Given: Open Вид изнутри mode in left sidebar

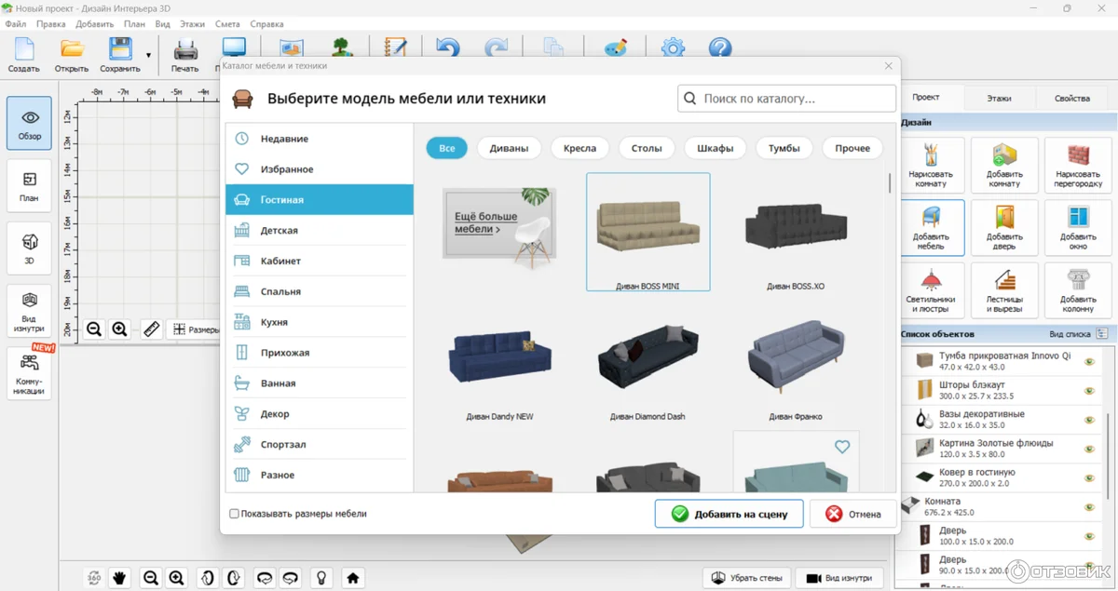Looking at the screenshot, I should (30, 311).
